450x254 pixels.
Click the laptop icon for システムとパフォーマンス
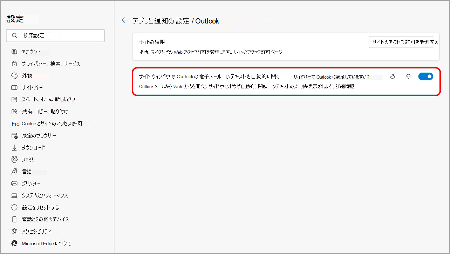[14, 195]
